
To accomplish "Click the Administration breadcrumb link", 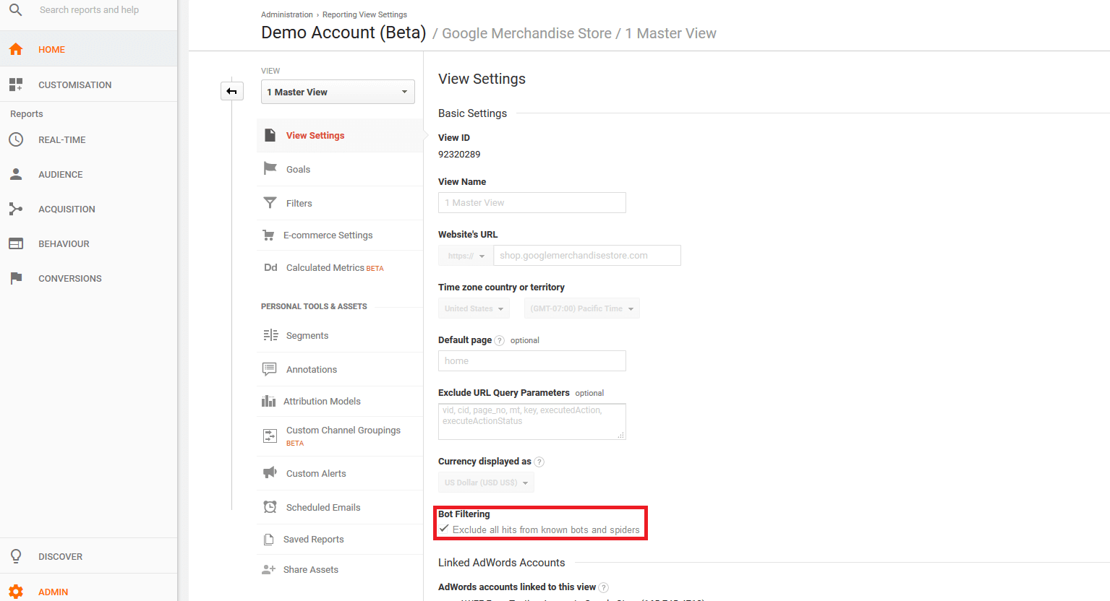I will (x=287, y=14).
